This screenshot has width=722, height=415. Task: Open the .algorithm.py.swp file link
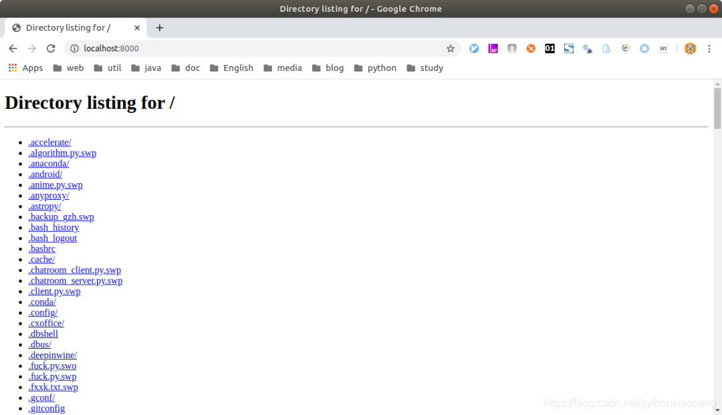click(x=62, y=153)
